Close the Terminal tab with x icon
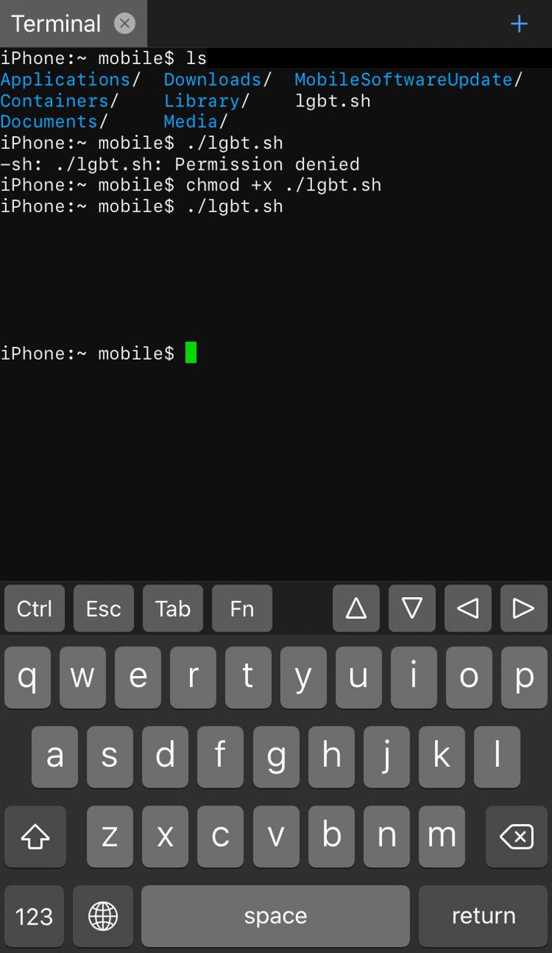Screen dimensions: 552x953 click(x=124, y=24)
